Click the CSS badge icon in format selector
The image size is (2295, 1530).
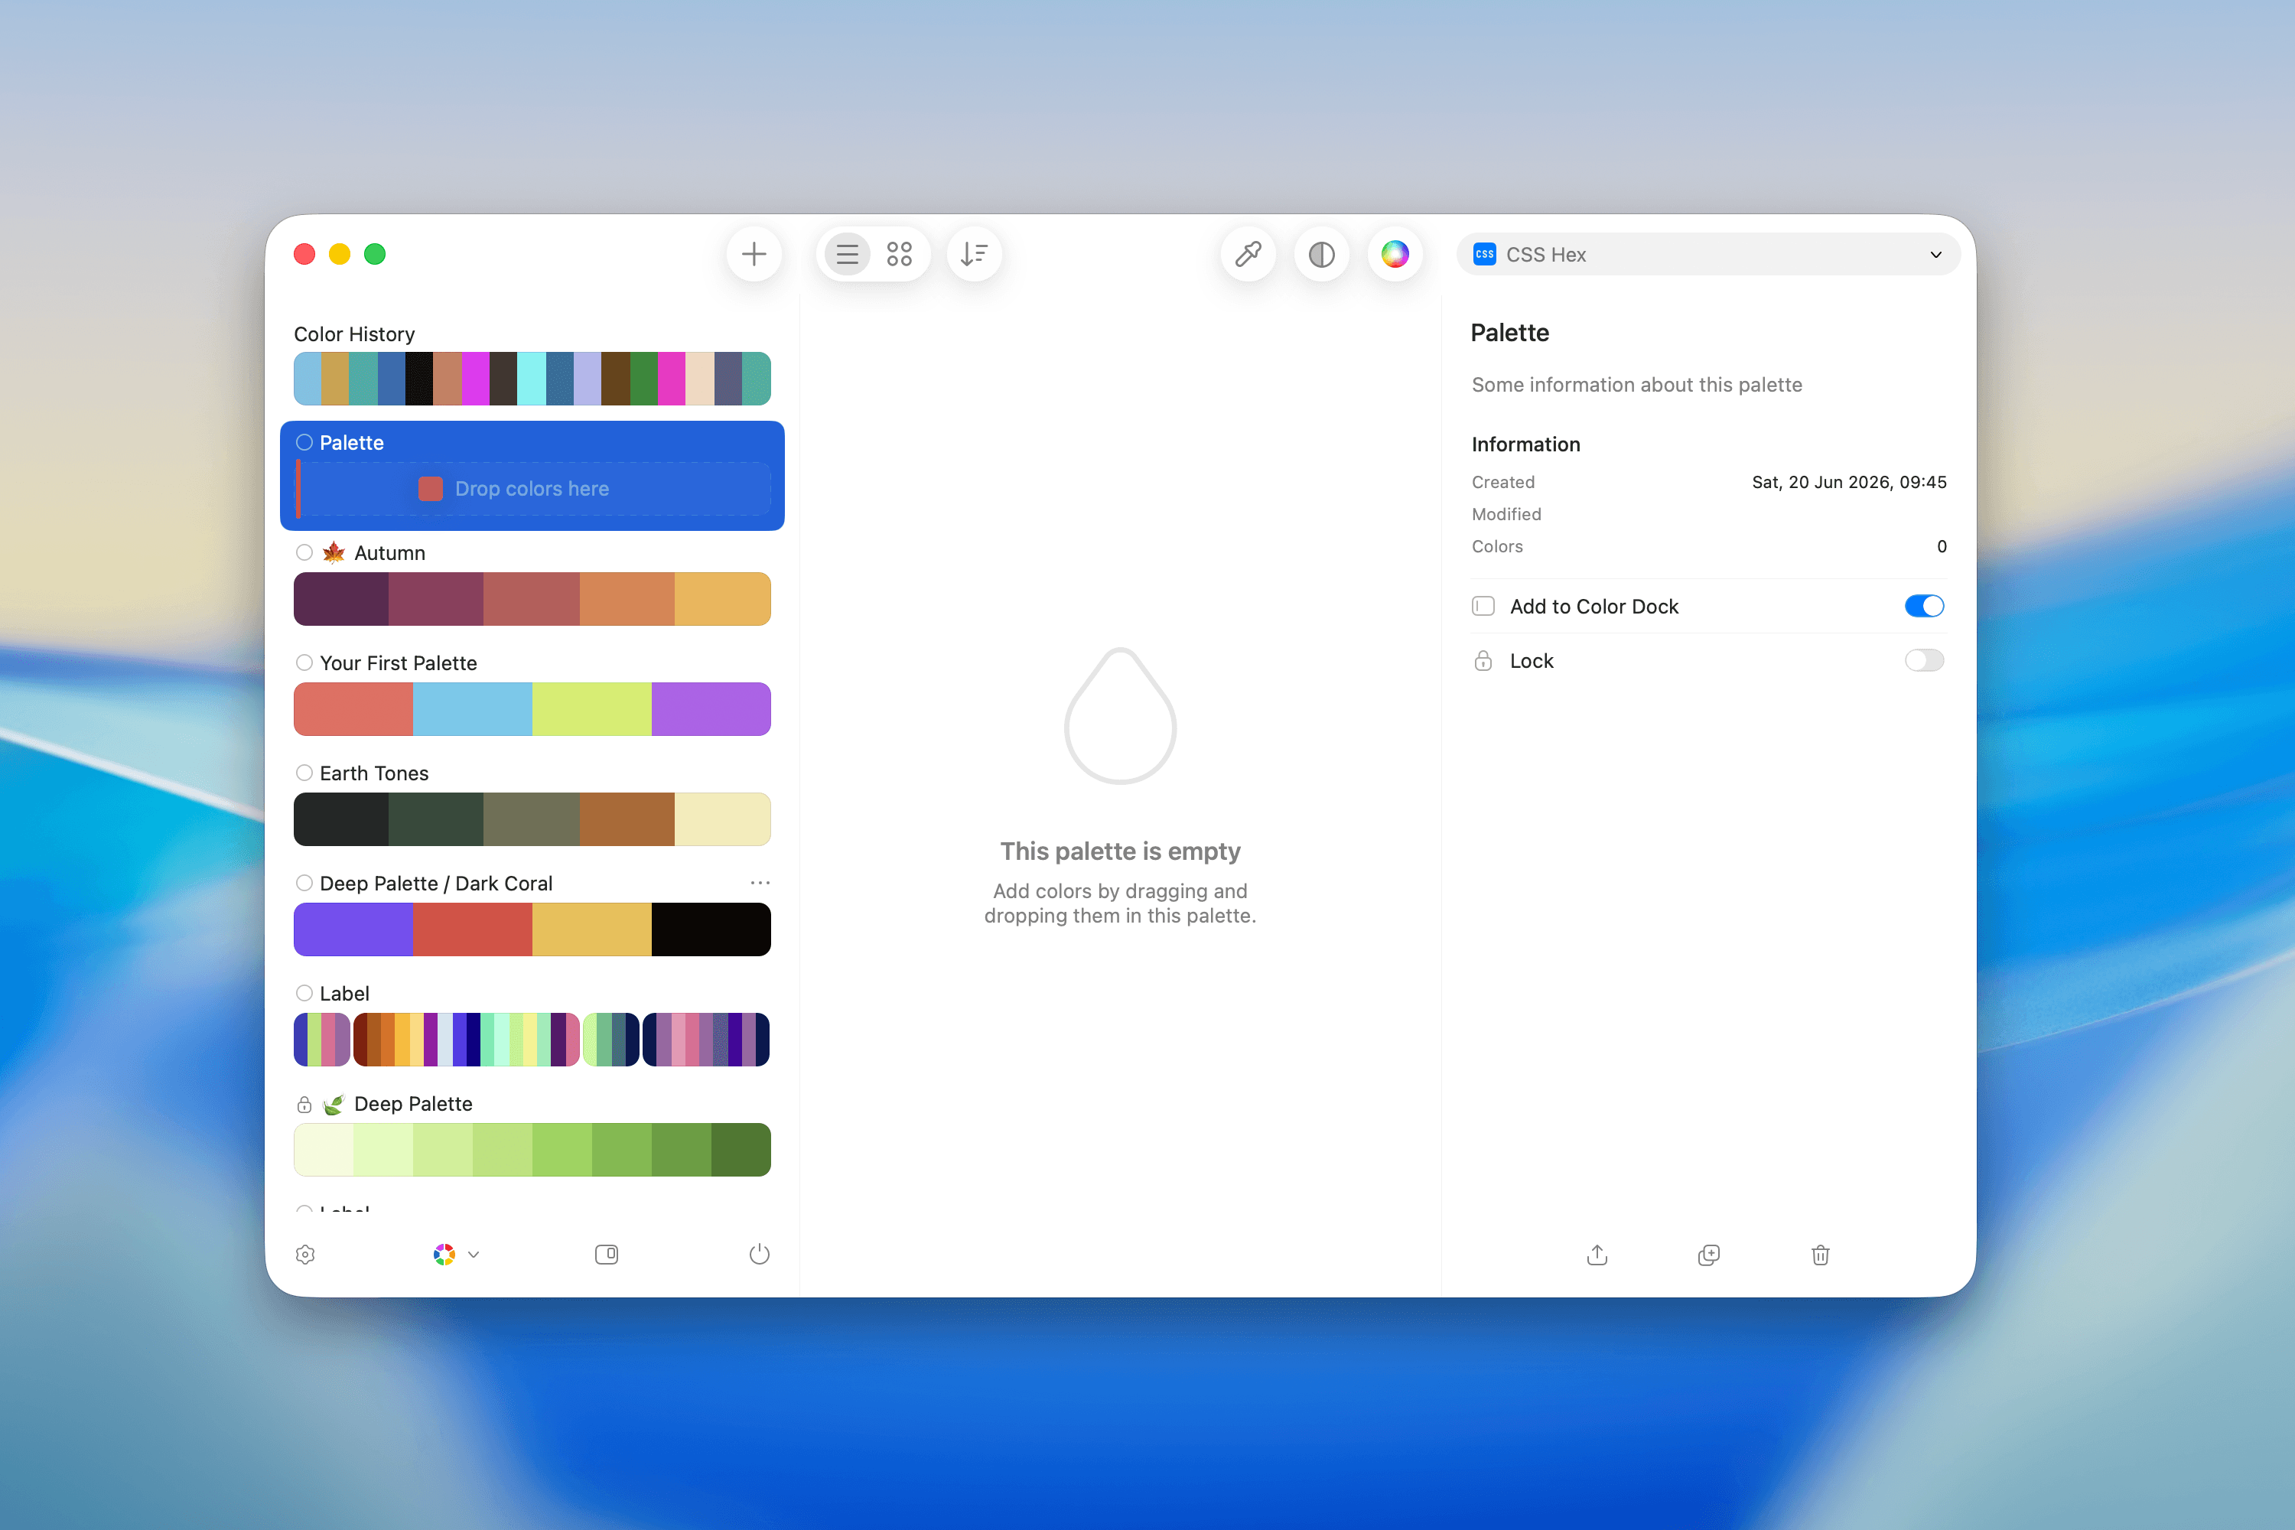coord(1484,255)
